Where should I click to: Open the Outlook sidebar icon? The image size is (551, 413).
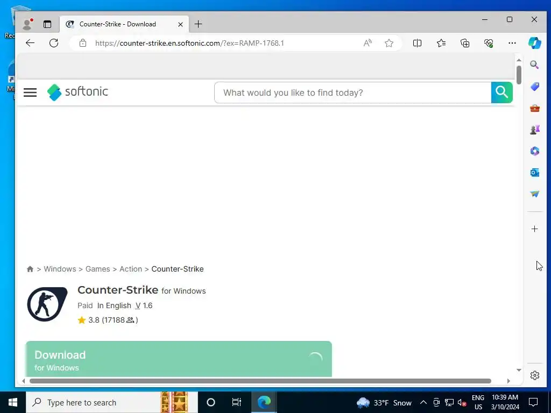(x=534, y=173)
